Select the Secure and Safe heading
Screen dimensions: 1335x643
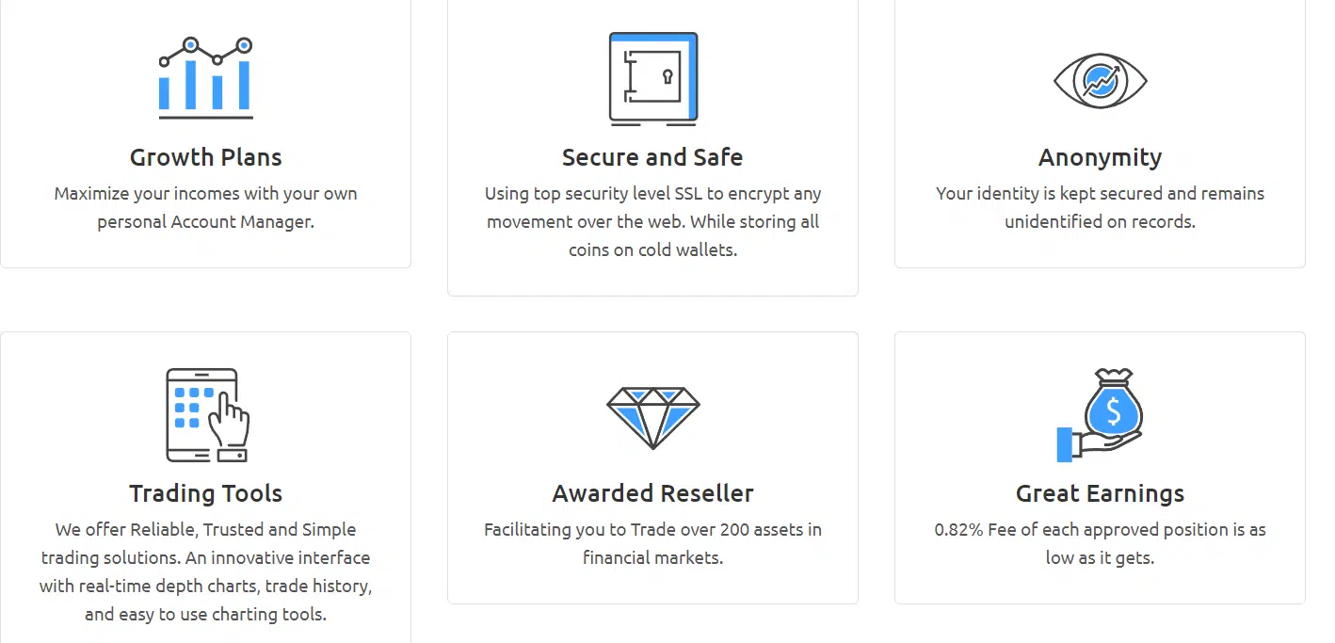click(652, 157)
